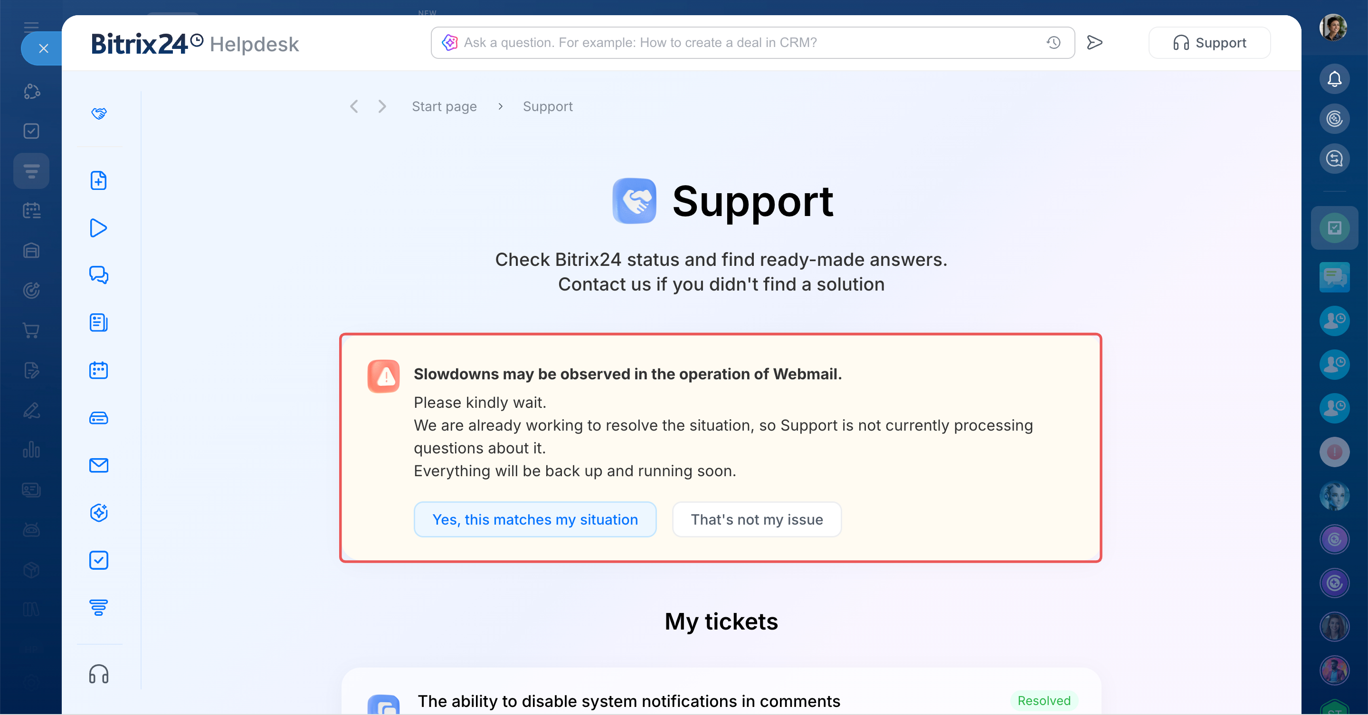The height and width of the screenshot is (715, 1368).
Task: Click the headphones icon at sidebar bottom
Action: tap(99, 674)
